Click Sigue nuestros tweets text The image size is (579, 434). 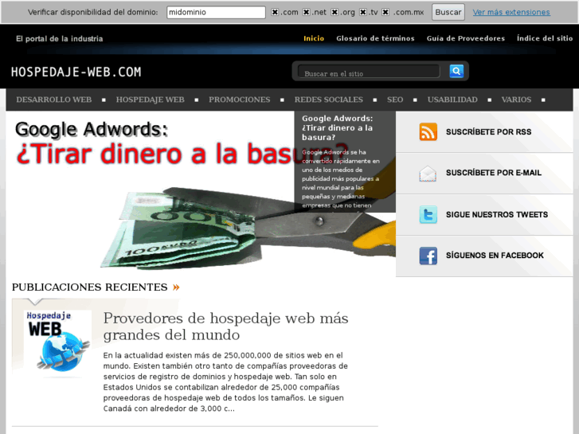[x=497, y=214]
